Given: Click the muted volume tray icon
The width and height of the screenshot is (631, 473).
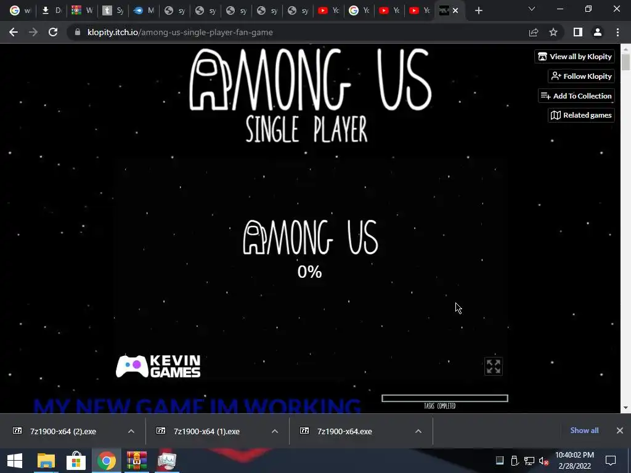Looking at the screenshot, I should tap(543, 461).
